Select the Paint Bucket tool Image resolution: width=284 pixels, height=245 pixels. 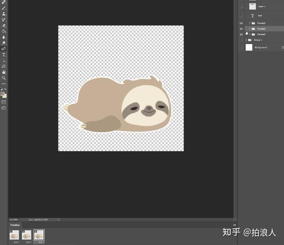pos(4,31)
